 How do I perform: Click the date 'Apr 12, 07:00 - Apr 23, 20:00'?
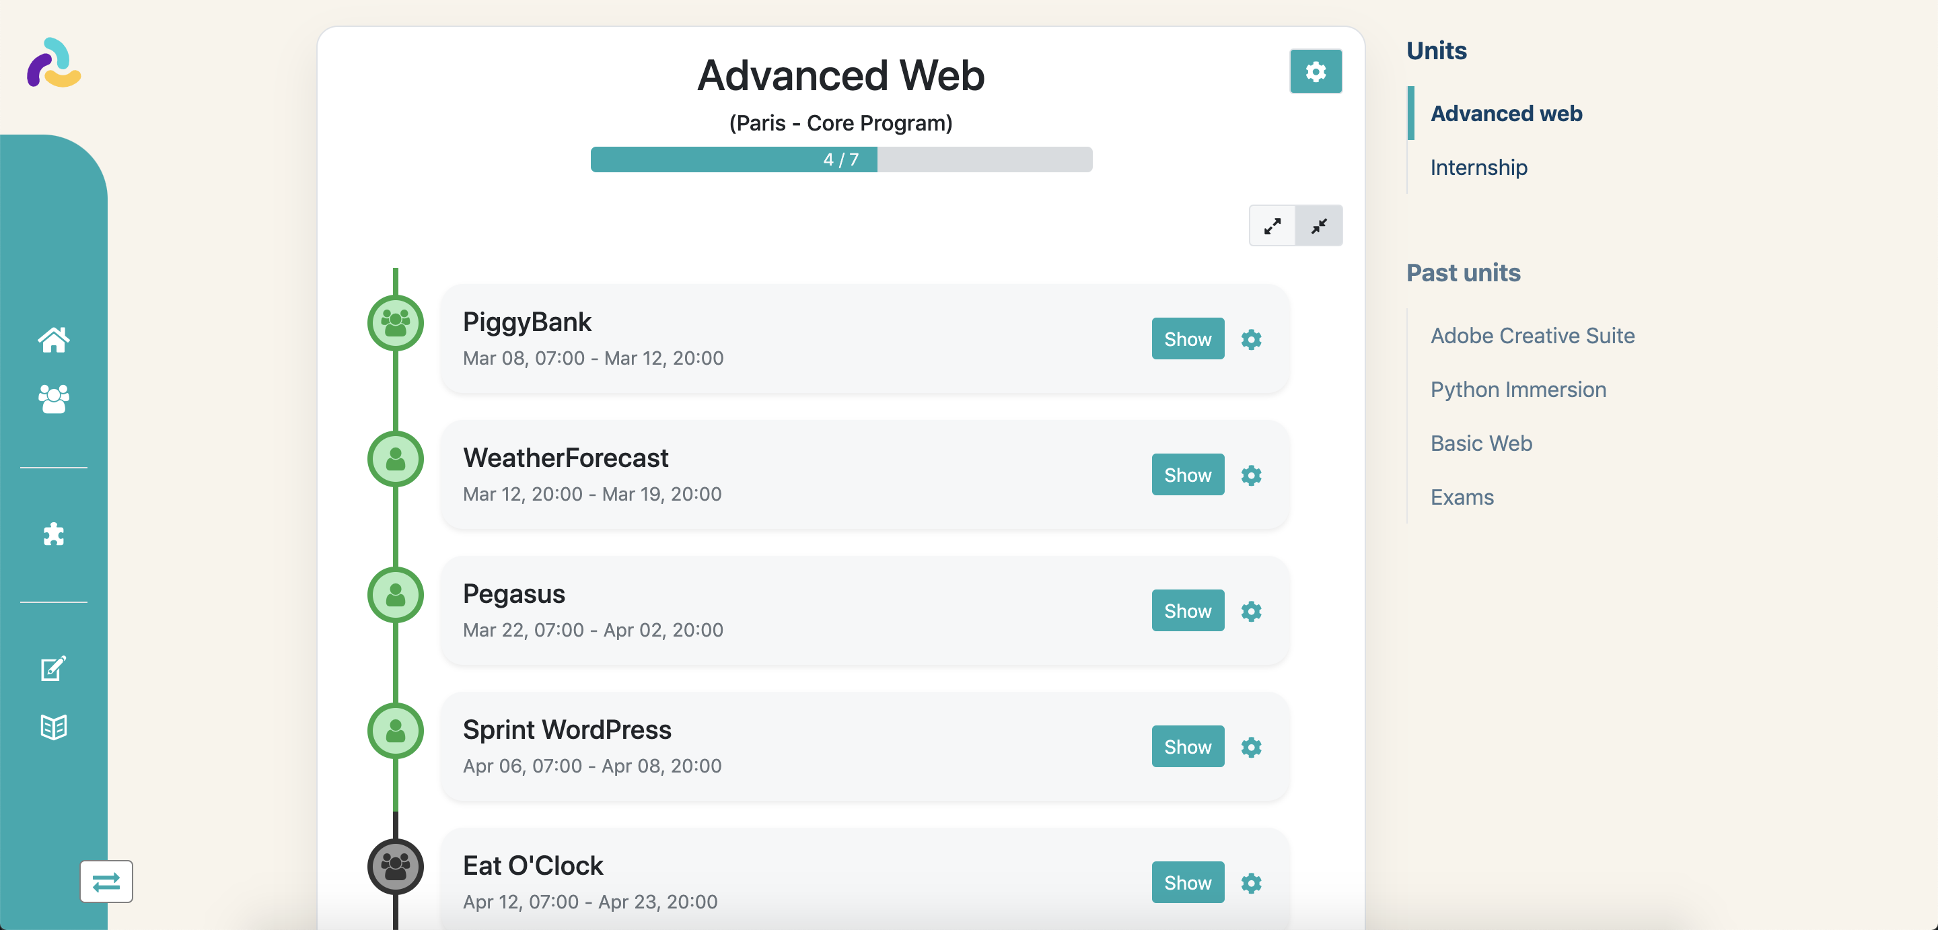590,902
